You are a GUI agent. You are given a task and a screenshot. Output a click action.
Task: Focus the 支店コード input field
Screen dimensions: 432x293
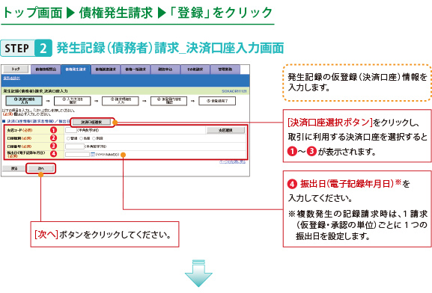71,130
